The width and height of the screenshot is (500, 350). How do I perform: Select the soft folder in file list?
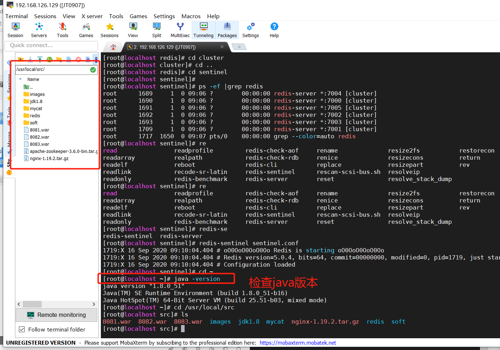(31, 123)
